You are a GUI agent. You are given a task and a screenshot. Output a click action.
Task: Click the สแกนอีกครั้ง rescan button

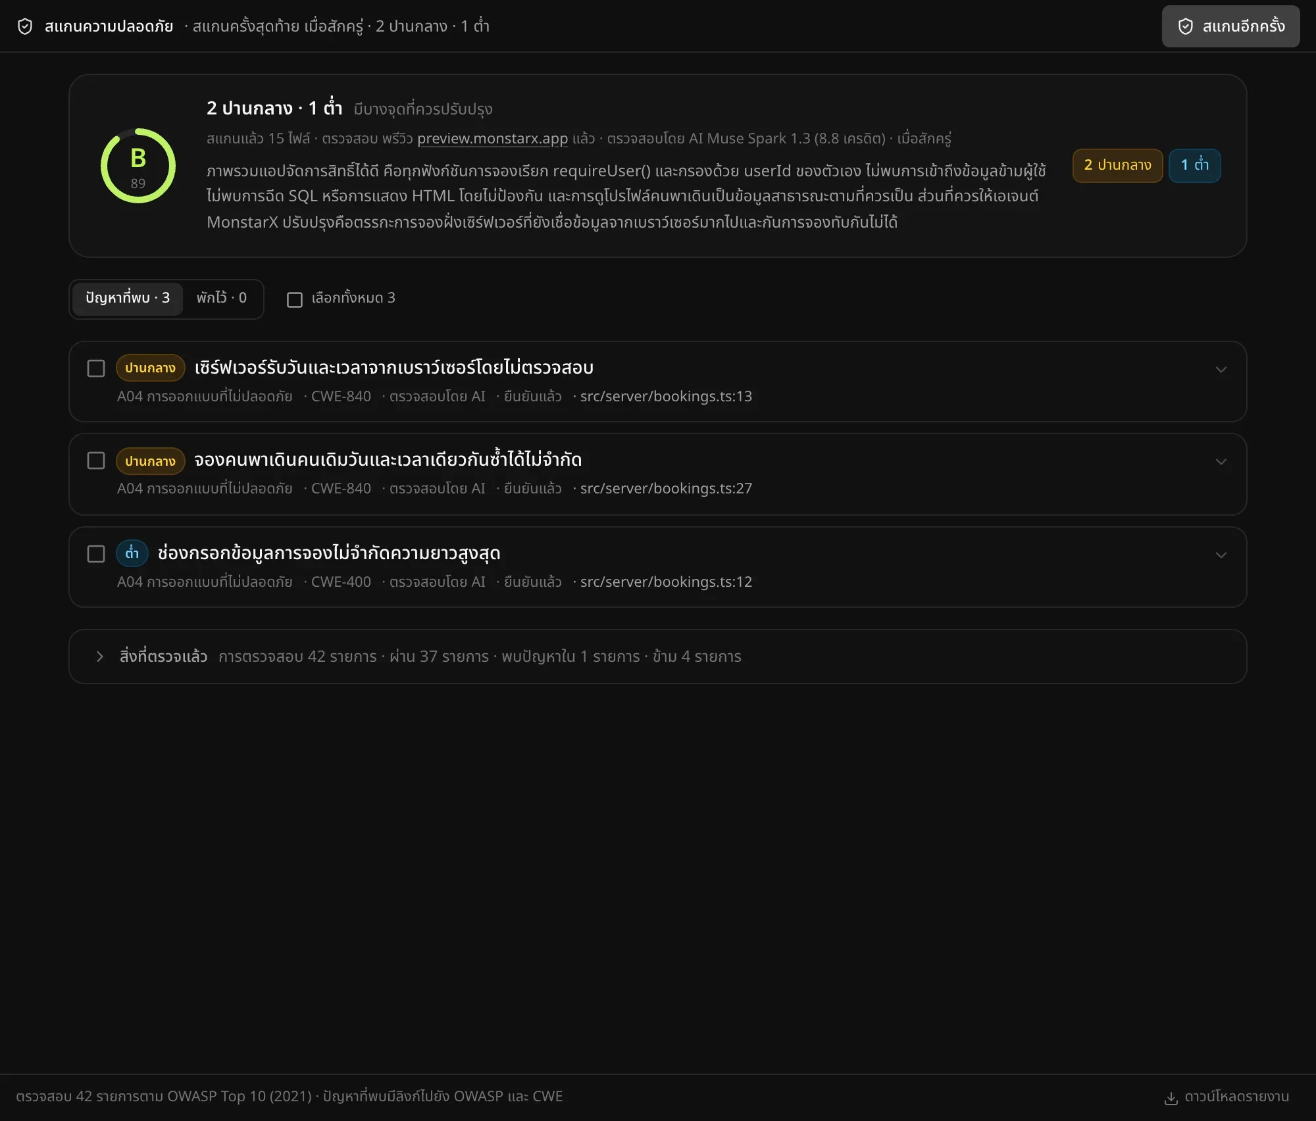(1230, 26)
